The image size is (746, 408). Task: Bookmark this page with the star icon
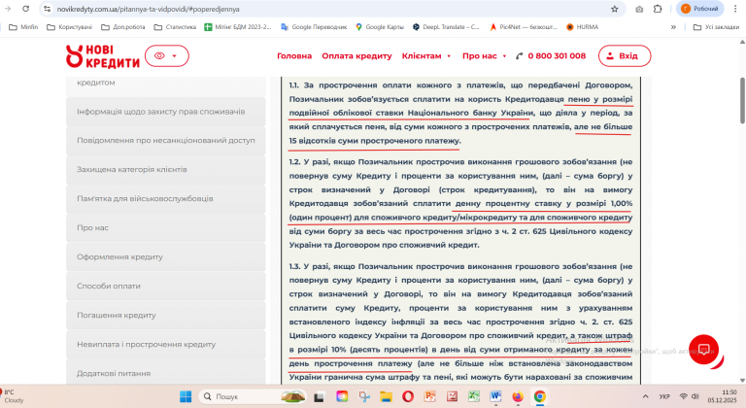(x=614, y=9)
